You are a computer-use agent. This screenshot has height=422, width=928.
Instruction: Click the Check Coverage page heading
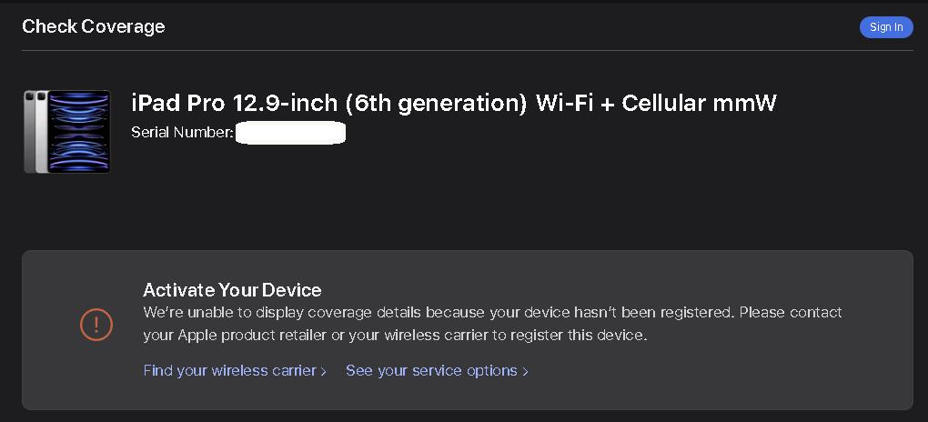click(94, 26)
